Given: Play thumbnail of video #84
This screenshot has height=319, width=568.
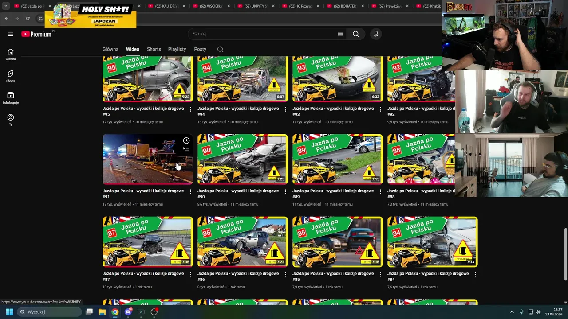Looking at the screenshot, I should [x=432, y=242].
